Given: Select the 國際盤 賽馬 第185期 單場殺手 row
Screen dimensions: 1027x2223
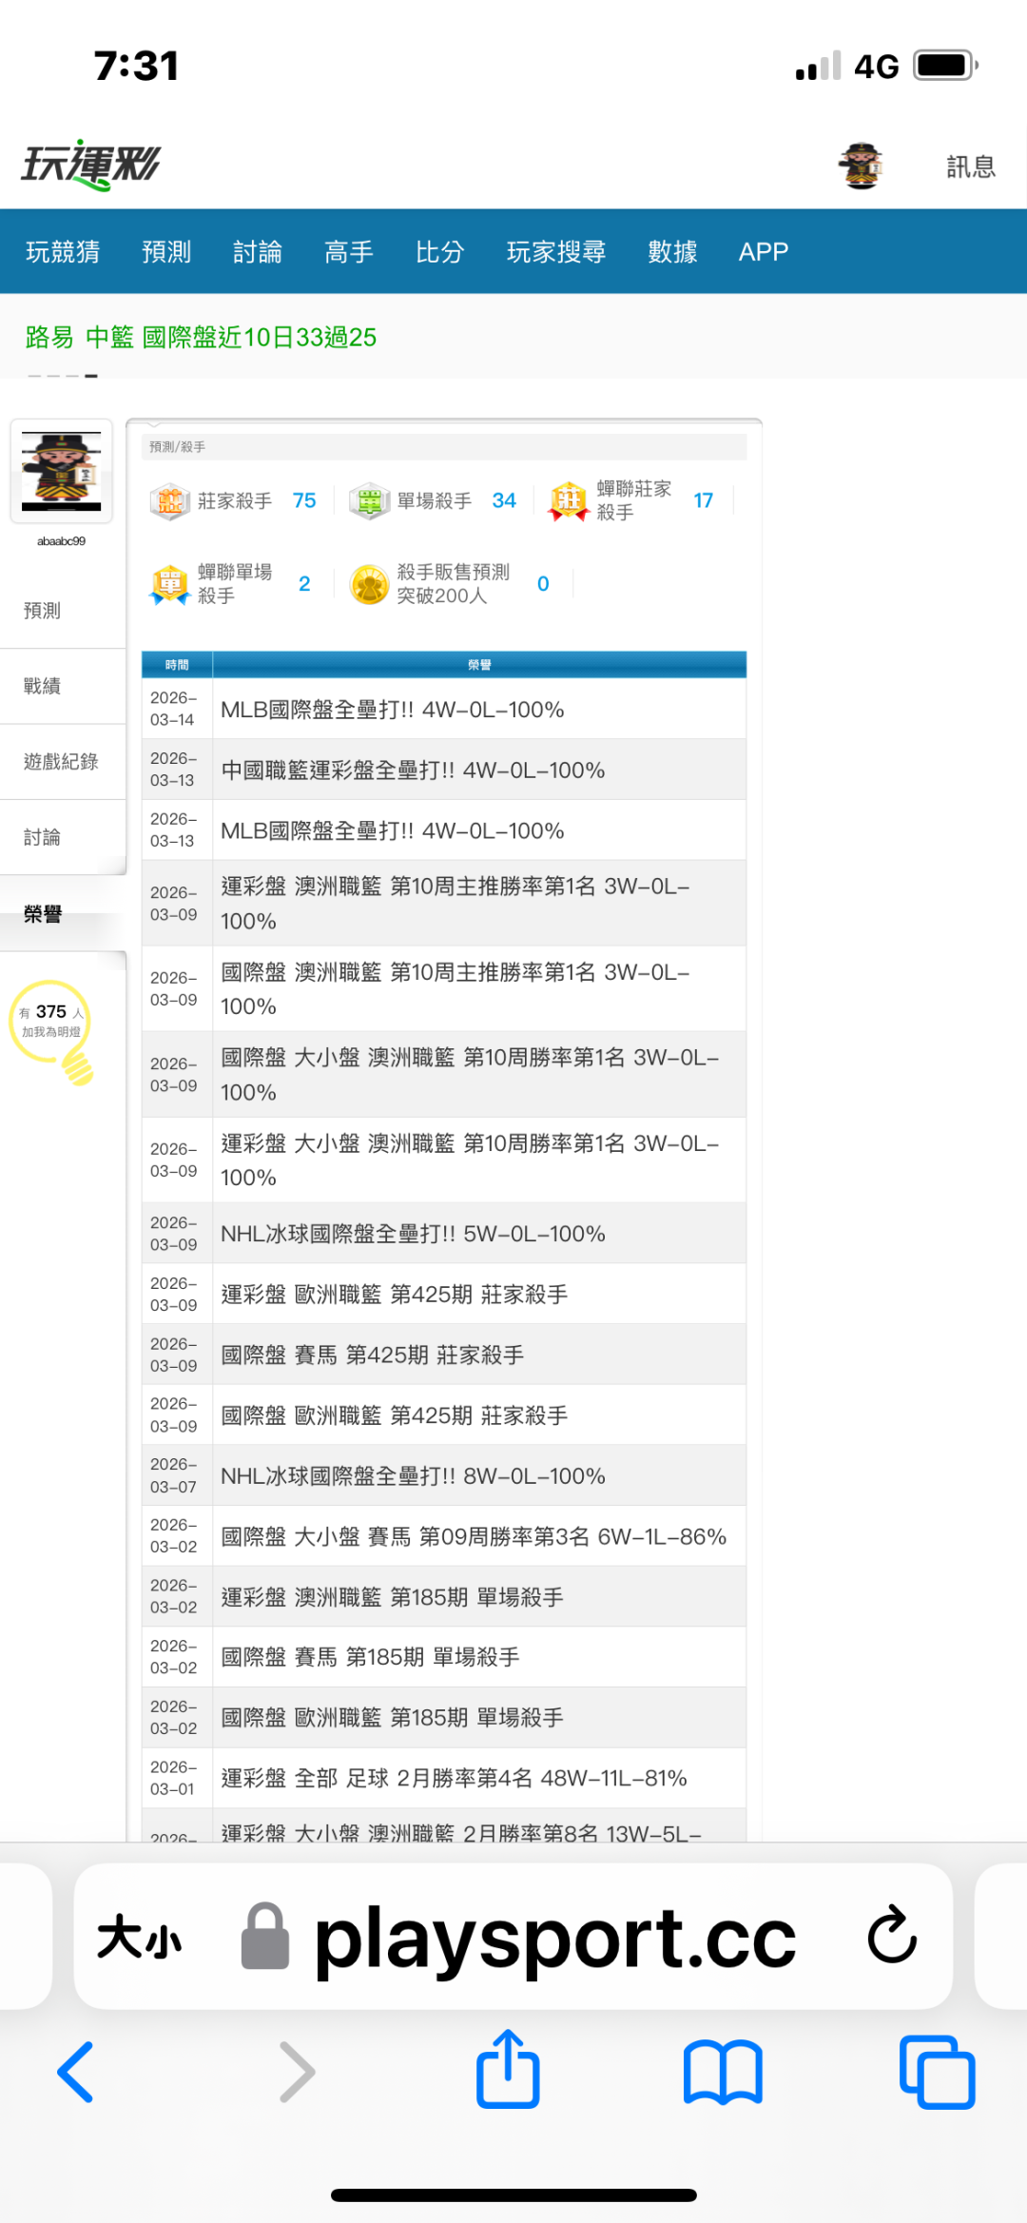Looking at the screenshot, I should pyautogui.click(x=444, y=1657).
